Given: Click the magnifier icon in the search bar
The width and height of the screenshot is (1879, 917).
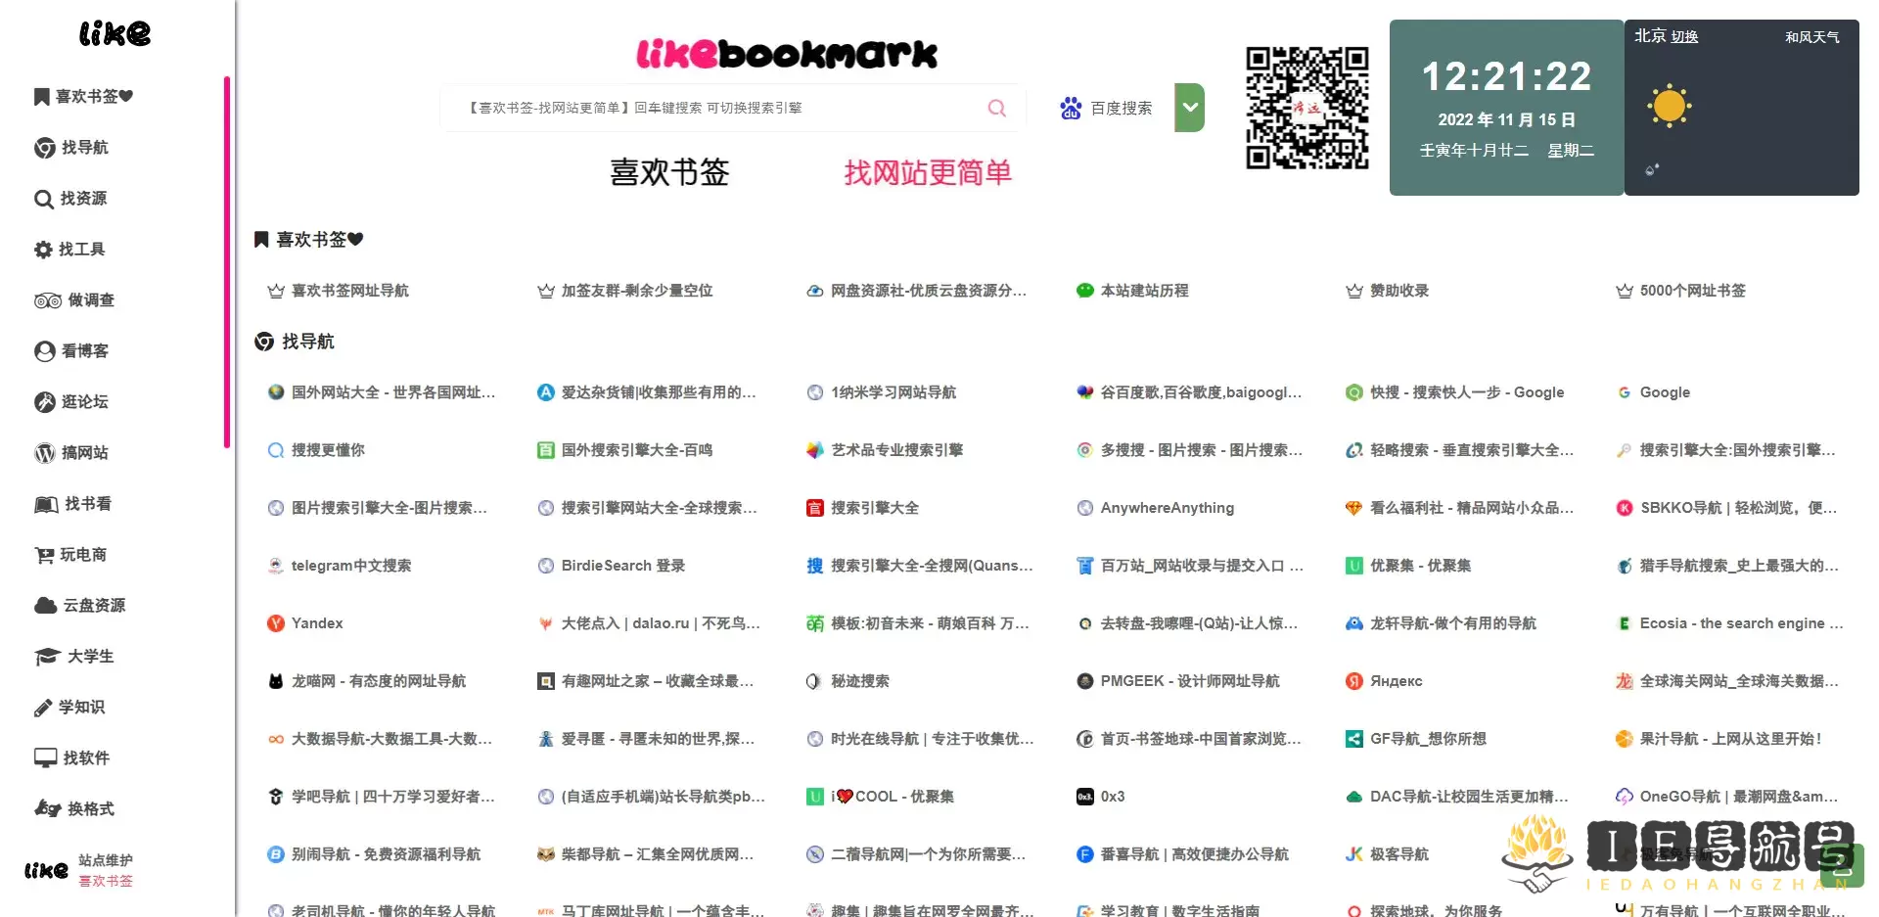Looking at the screenshot, I should point(996,108).
